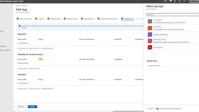Click 'Group mode' header under Available for enrolled devices

(22, 59)
